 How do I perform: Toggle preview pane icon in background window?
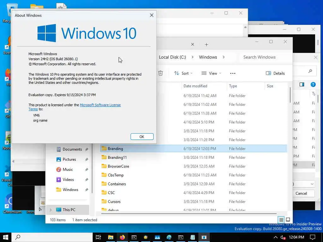[x=302, y=84]
